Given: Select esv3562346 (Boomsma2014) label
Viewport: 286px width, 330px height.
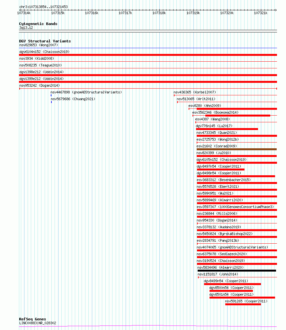Looking at the screenshot, I should click(215, 112).
